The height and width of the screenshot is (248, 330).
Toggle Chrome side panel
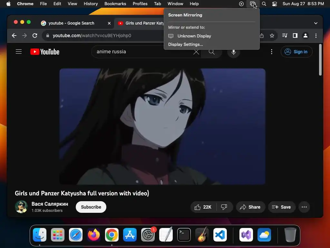pos(295,36)
